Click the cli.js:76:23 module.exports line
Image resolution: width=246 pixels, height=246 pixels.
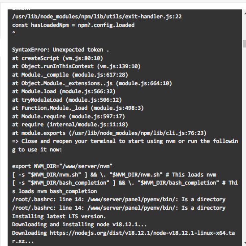(109, 133)
